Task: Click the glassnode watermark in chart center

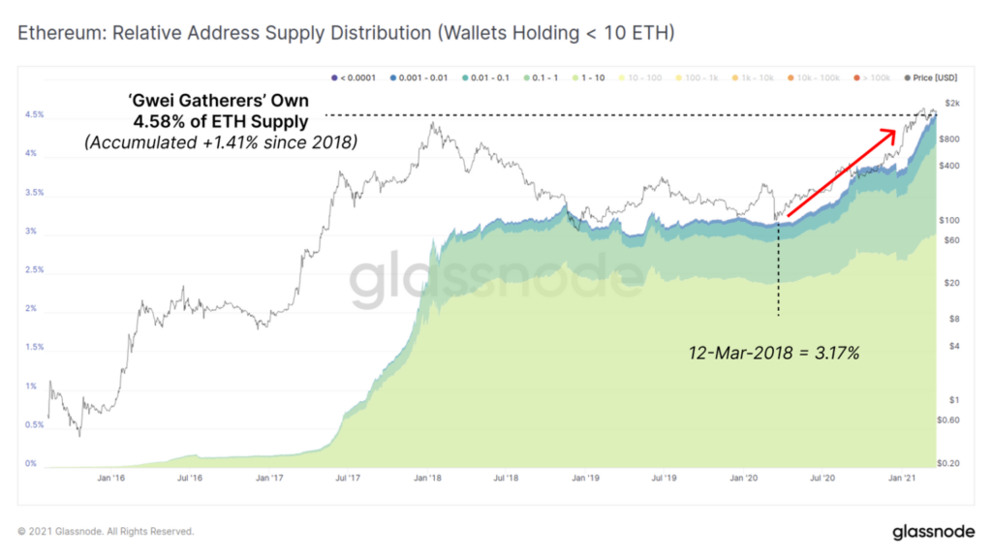Action: tap(497, 278)
